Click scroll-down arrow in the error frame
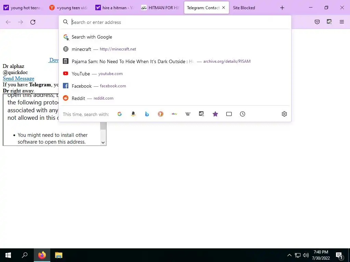This screenshot has width=350, height=262. click(103, 143)
